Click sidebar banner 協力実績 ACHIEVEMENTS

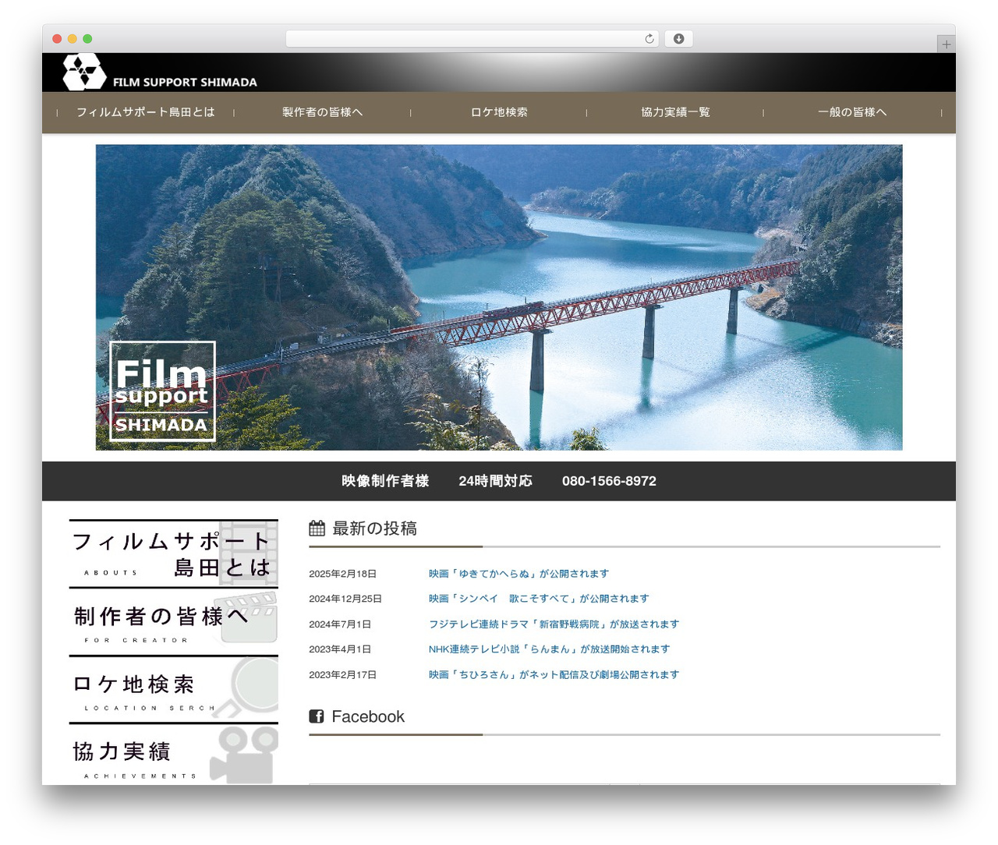coord(174,754)
